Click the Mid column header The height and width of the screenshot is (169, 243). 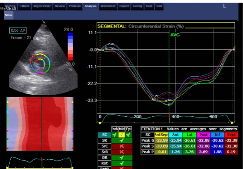coord(122,129)
